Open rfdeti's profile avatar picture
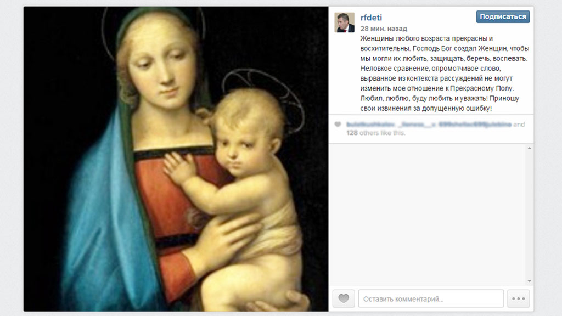The height and width of the screenshot is (316, 562). point(345,22)
